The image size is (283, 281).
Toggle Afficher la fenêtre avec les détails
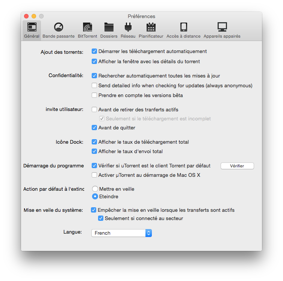click(x=94, y=61)
